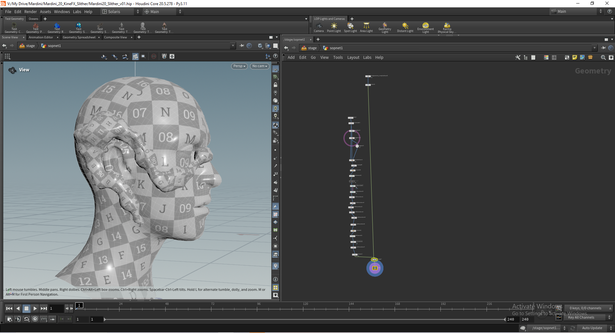This screenshot has height=333, width=615.
Task: Open the Main radial menu dropdown
Action: coord(163,12)
